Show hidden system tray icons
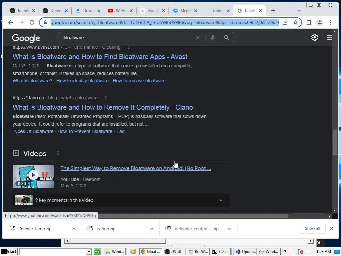Image resolution: width=341 pixels, height=256 pixels. pyautogui.click(x=285, y=251)
